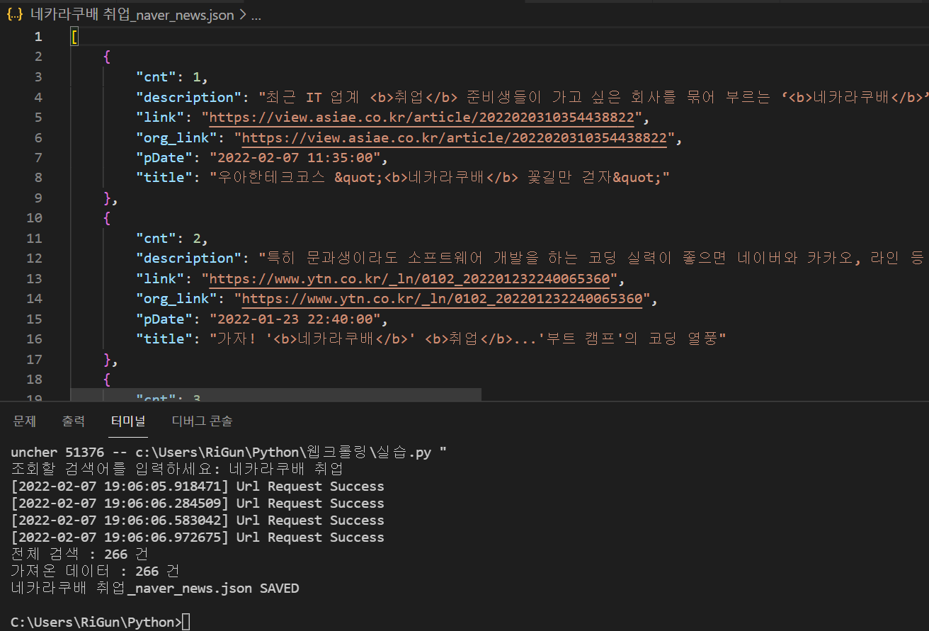Click the horizontal scrollbar under the editor
The width and height of the screenshot is (929, 631).
(276, 394)
